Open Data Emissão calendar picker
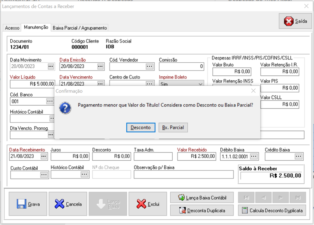Image resolution: width=314 pixels, height=225 pixels. coord(100,66)
